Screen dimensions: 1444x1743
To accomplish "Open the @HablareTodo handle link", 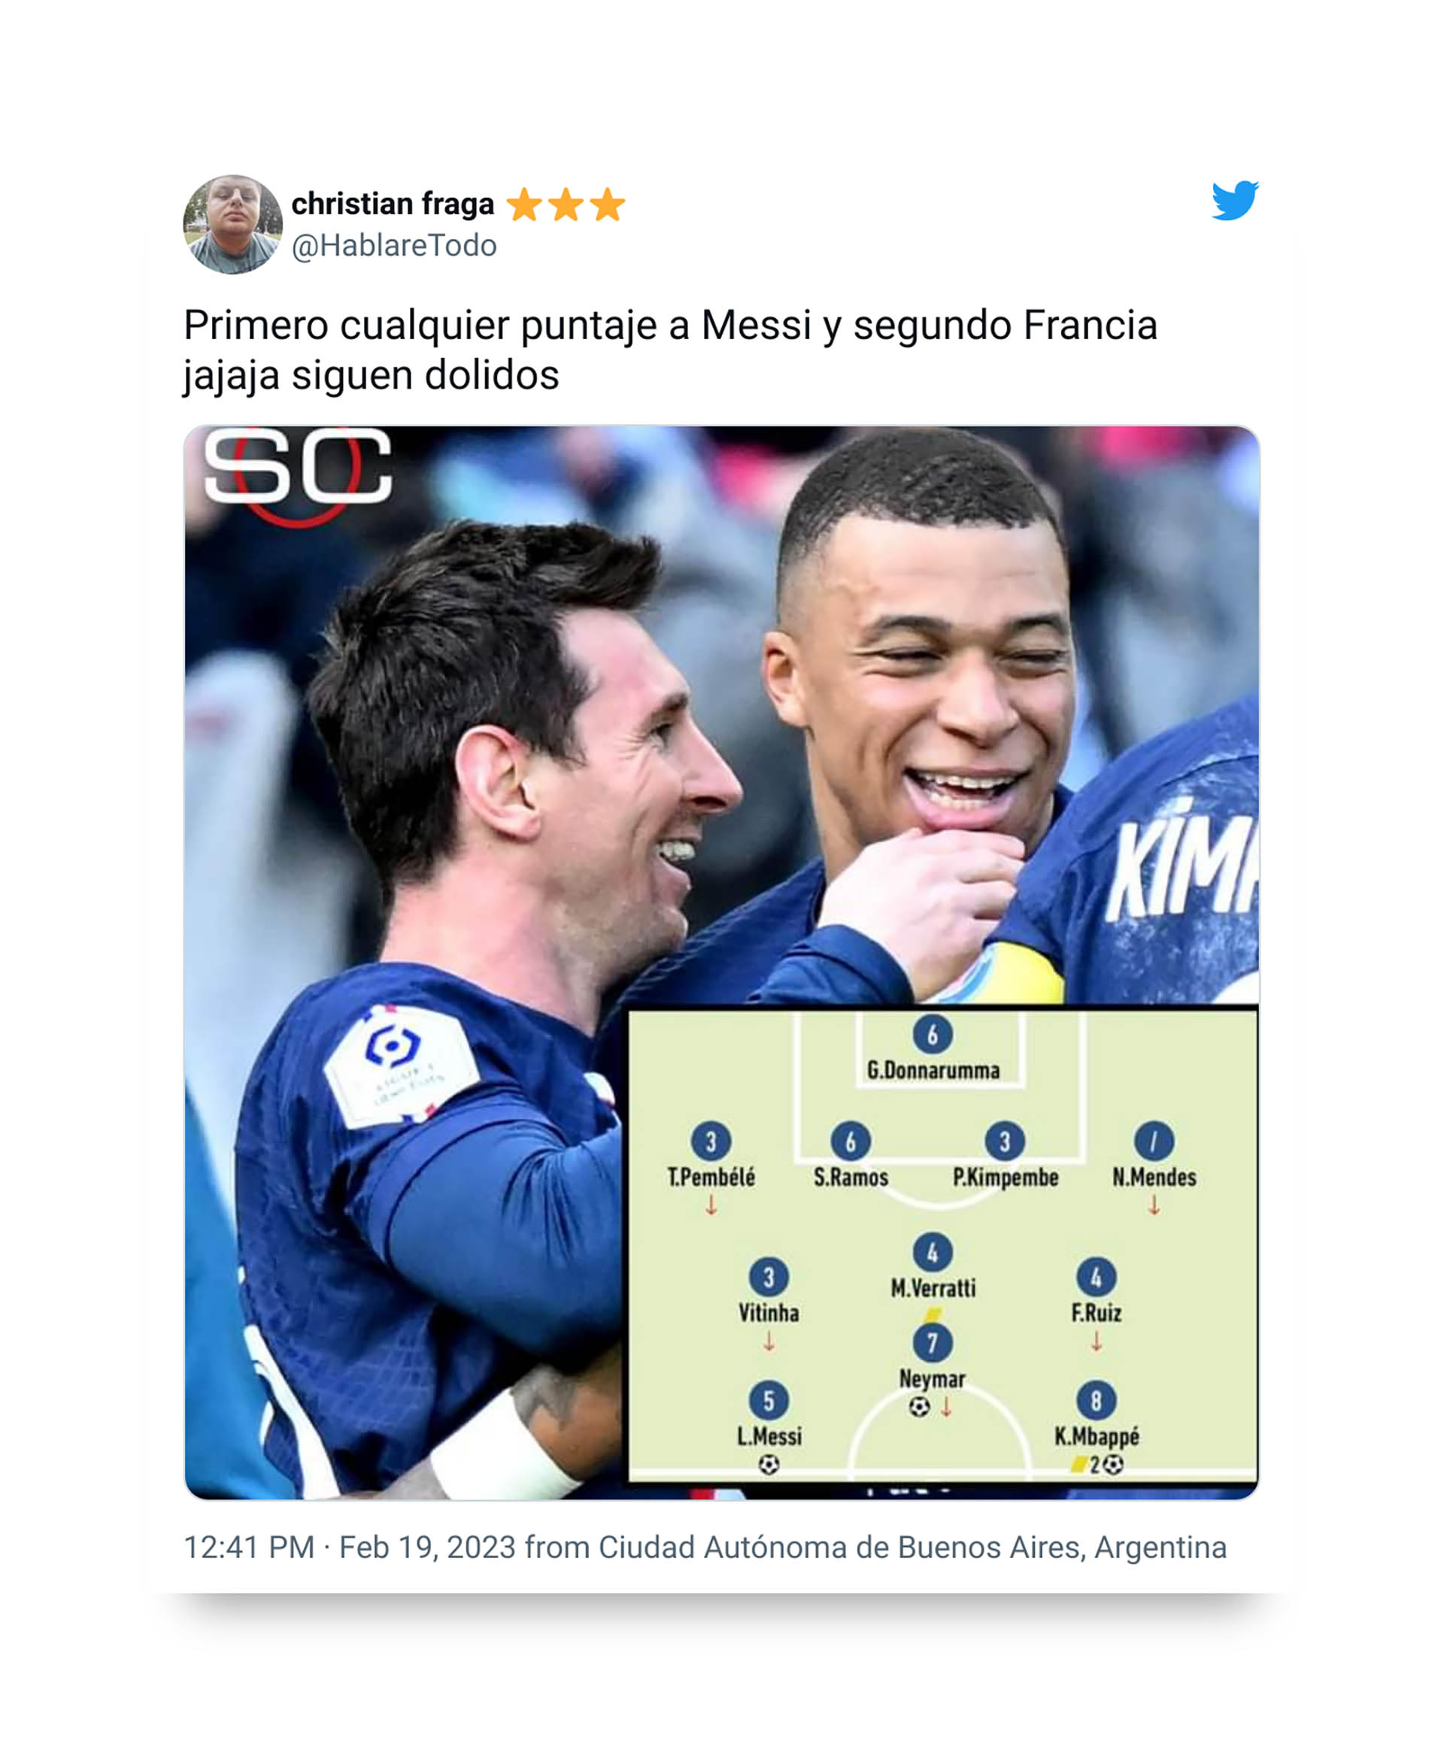I will [x=394, y=246].
